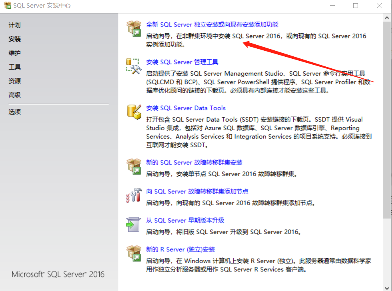This screenshot has height=291, width=392.
Task: Click description text 启动向导，安装单节点 SQL Server 2016 故障转移群集
Action: tap(221, 174)
